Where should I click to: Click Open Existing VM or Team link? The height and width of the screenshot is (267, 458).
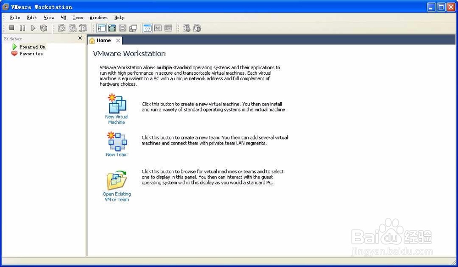pyautogui.click(x=116, y=196)
